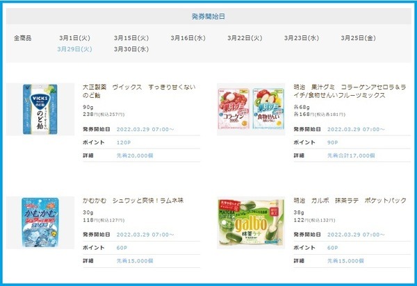Click the 各68g weight text

[x=302, y=108]
